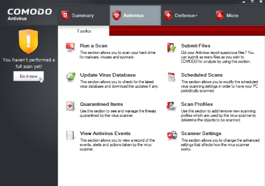Click the Scanner Settings gears icon

point(172,136)
